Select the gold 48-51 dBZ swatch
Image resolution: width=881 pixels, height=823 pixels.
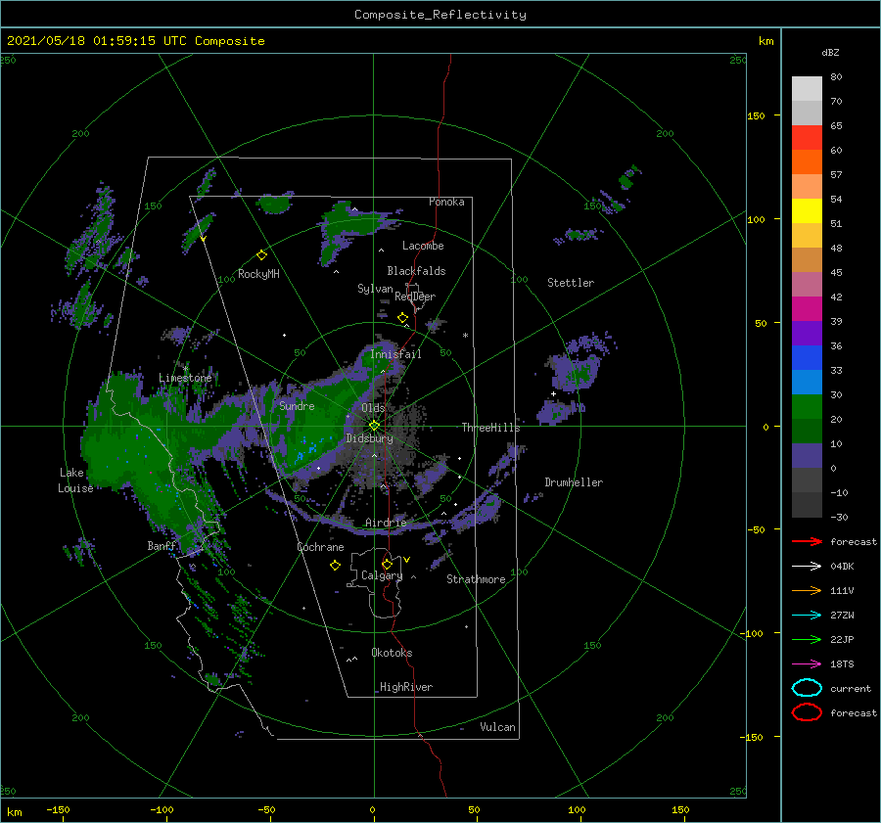pyautogui.click(x=807, y=236)
